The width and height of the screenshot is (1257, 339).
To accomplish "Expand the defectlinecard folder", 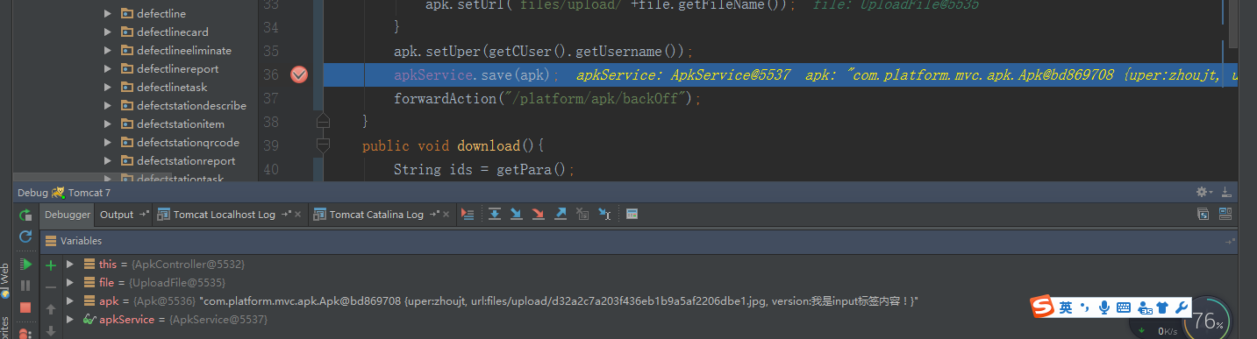I will pyautogui.click(x=108, y=32).
